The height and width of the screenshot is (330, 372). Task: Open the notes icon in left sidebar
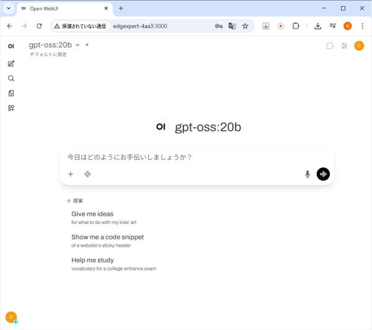click(11, 93)
